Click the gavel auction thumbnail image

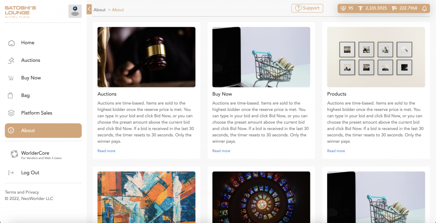(x=146, y=57)
